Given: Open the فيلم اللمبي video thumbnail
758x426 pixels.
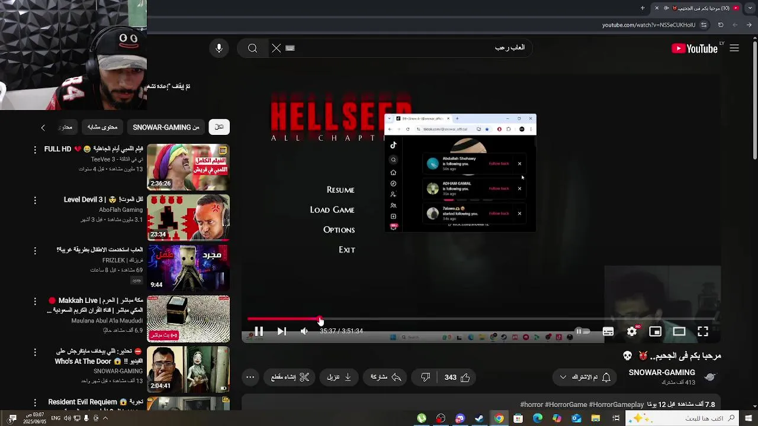Looking at the screenshot, I should [x=188, y=167].
